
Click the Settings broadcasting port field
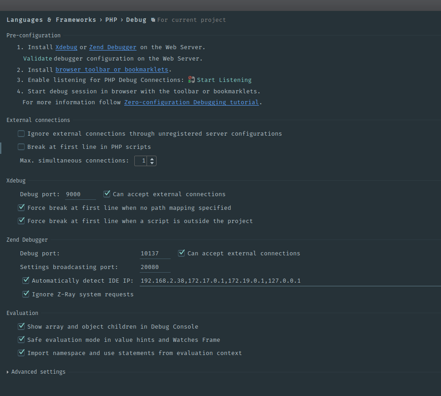(155, 267)
